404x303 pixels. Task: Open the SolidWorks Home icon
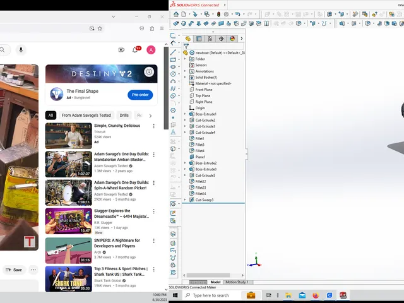[176, 14]
